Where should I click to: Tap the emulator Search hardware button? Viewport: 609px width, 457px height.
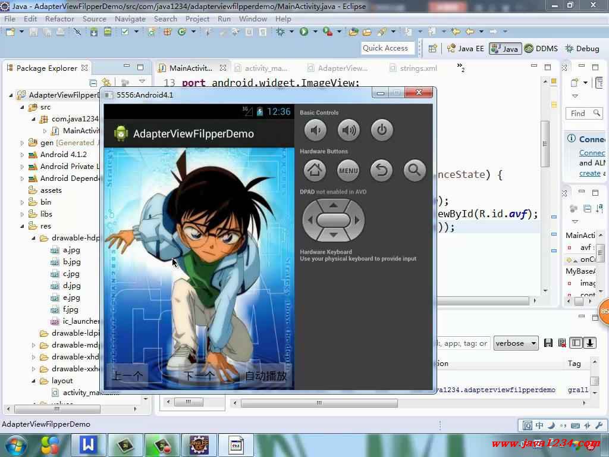415,170
